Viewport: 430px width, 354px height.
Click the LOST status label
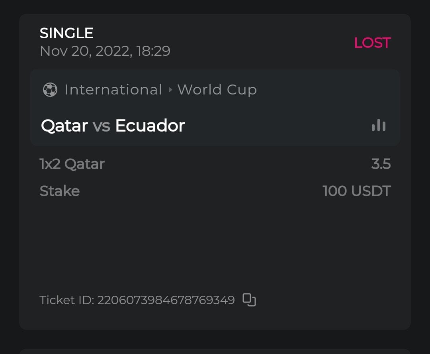tap(372, 43)
